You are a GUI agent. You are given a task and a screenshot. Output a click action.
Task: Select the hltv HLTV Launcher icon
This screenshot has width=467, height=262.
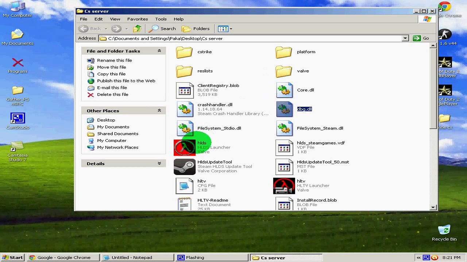point(284,186)
